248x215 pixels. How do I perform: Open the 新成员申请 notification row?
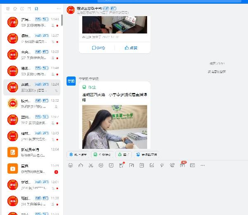(x=32, y=152)
